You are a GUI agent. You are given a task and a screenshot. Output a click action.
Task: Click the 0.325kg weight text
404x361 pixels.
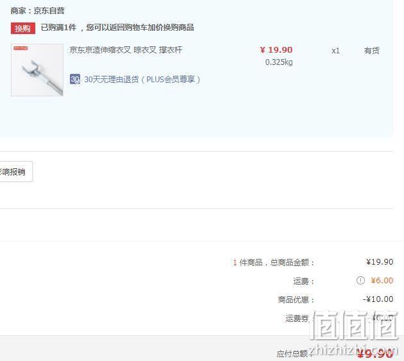tap(279, 62)
